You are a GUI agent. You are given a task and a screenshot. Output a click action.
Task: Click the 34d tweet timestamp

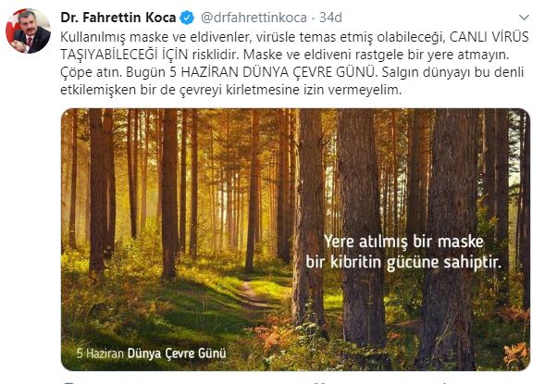point(330,18)
